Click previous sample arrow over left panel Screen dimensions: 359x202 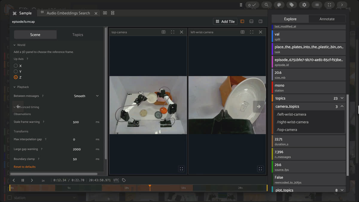coord(18,107)
